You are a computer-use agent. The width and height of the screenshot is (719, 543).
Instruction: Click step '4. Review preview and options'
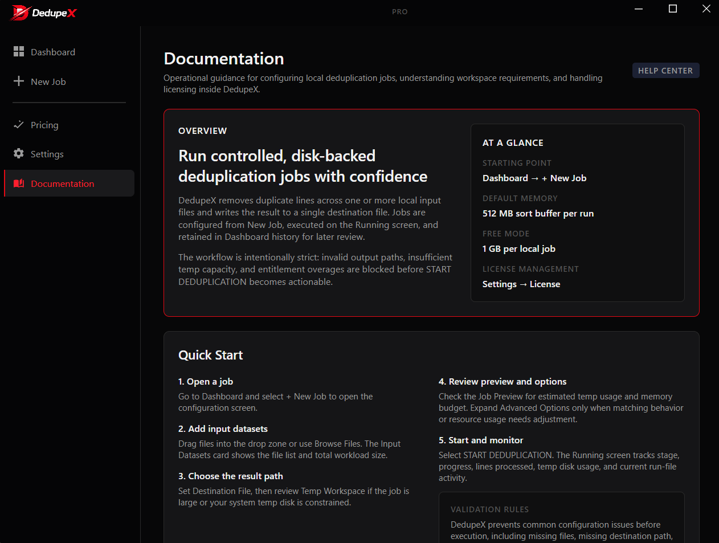(503, 382)
